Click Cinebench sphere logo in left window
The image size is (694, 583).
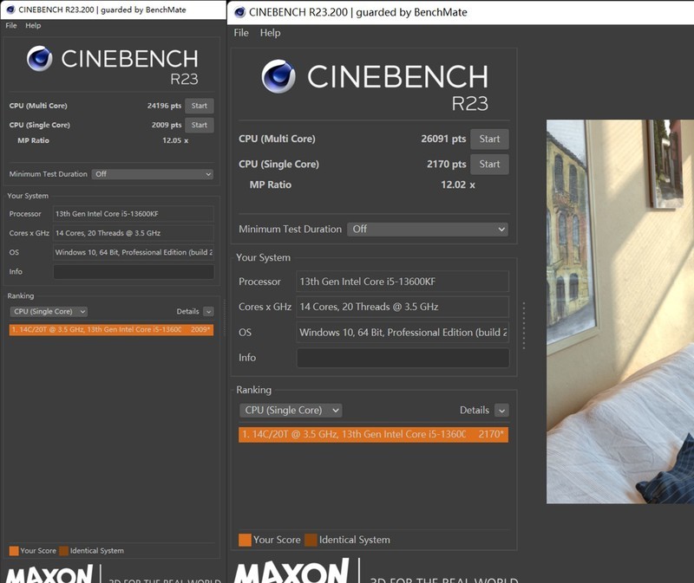pos(39,58)
